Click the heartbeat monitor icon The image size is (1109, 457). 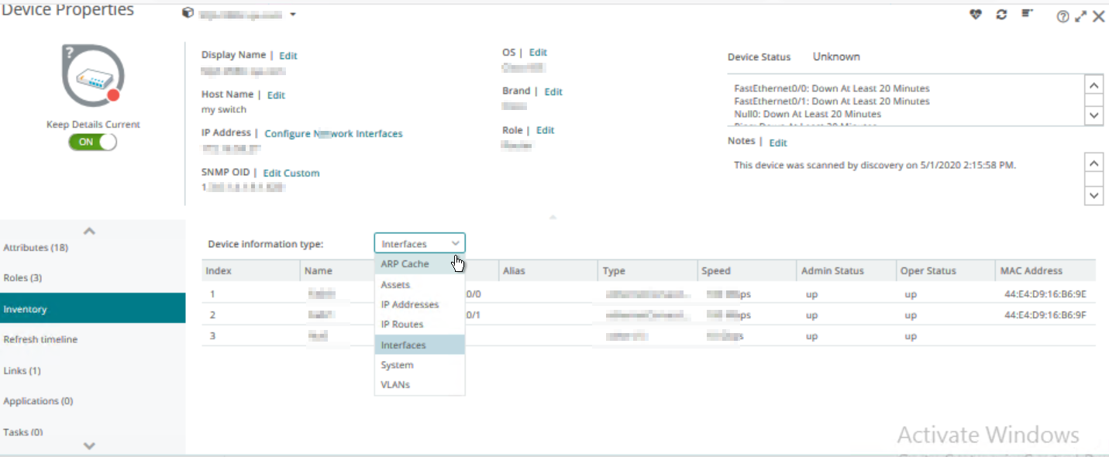(x=976, y=15)
